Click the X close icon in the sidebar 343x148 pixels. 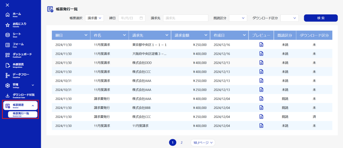point(7,5)
